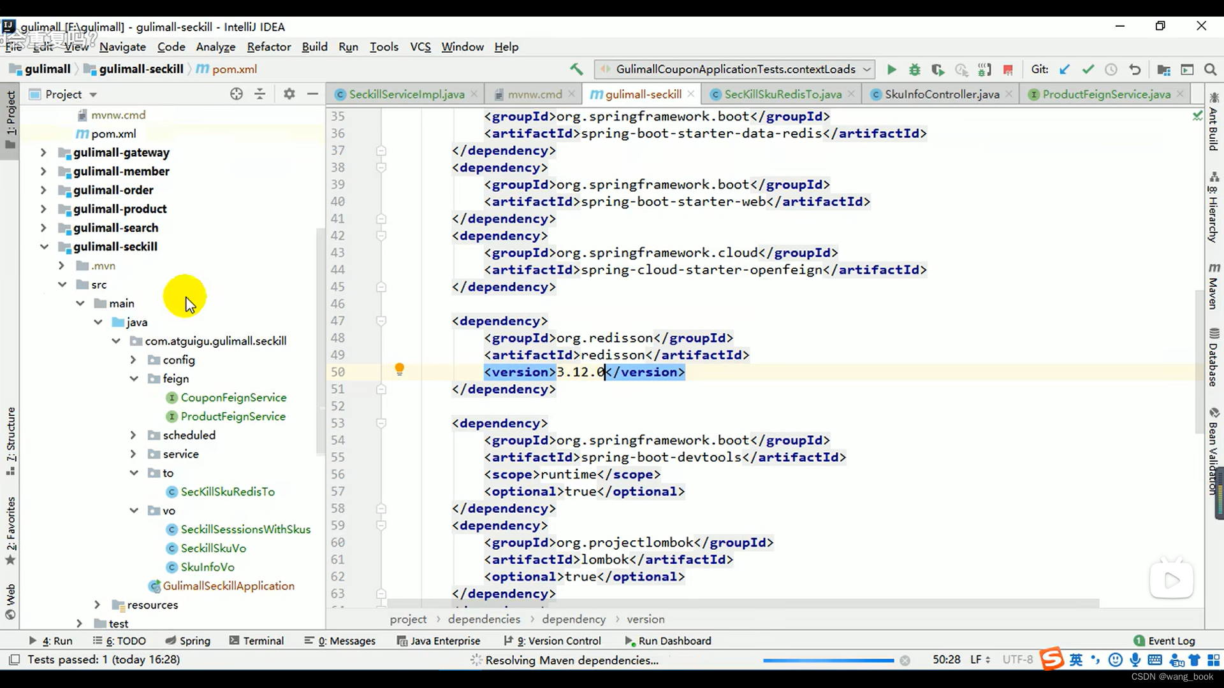The width and height of the screenshot is (1224, 688).
Task: Open the Refactor menu
Action: (269, 47)
